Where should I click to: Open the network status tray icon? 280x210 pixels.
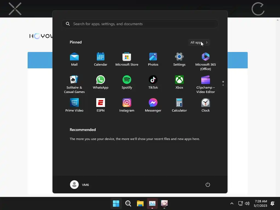[x=240, y=203]
